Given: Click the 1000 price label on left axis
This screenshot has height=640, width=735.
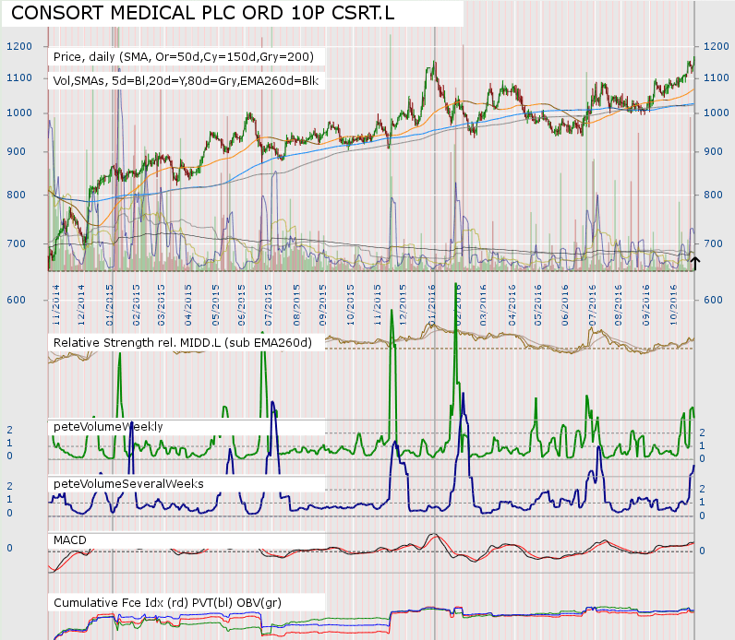Looking at the screenshot, I should point(19,113).
